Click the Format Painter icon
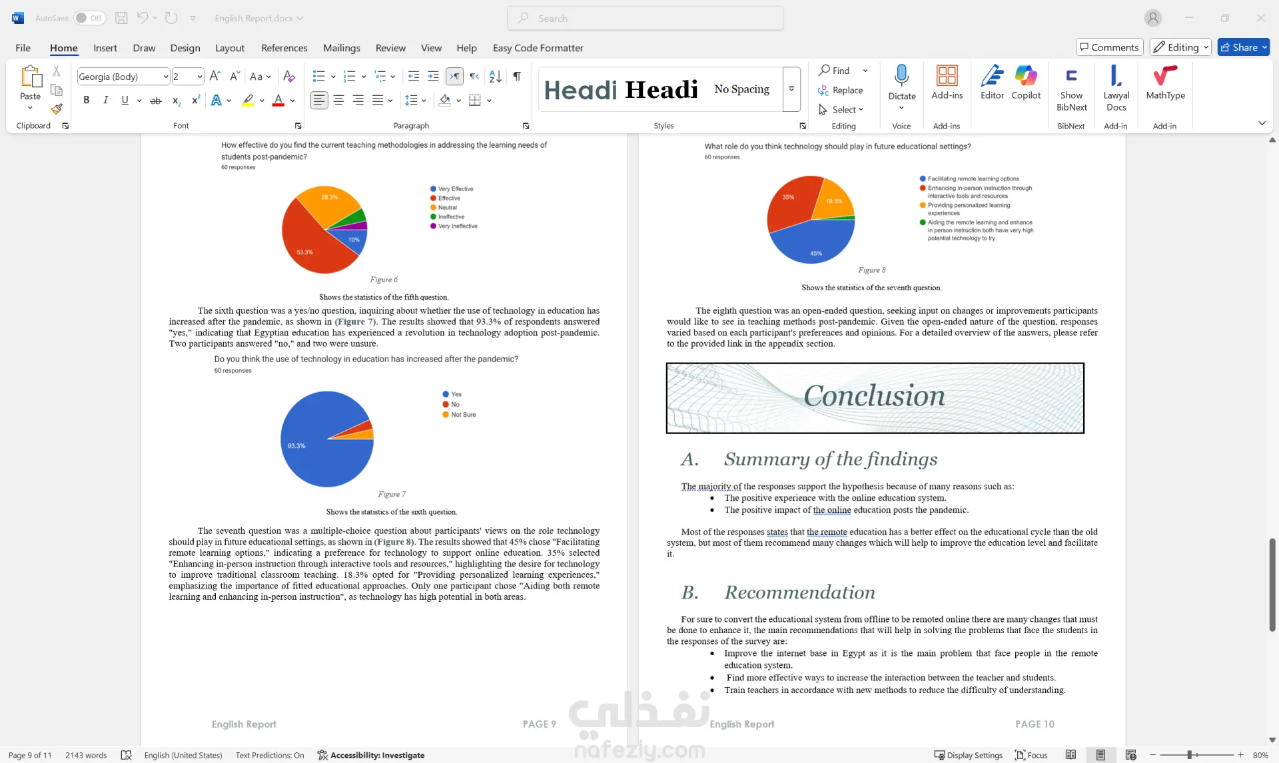 click(x=57, y=109)
